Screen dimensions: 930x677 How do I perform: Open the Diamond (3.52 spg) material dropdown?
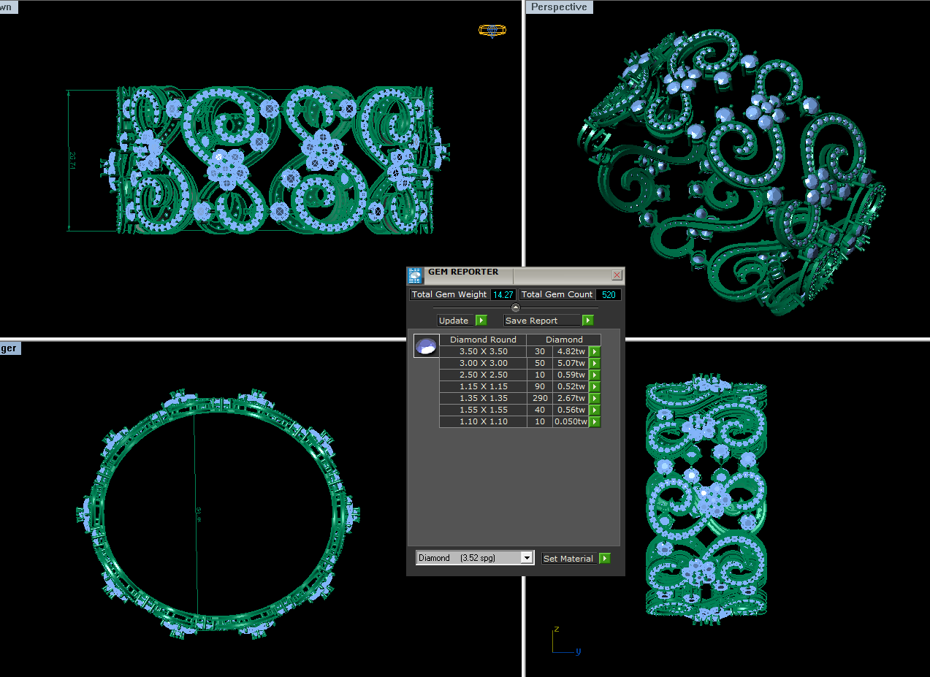(475, 558)
